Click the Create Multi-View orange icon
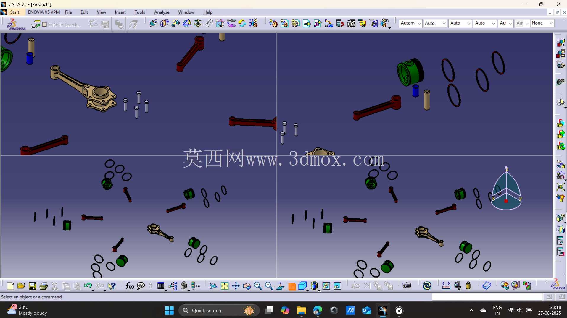 click(x=292, y=286)
